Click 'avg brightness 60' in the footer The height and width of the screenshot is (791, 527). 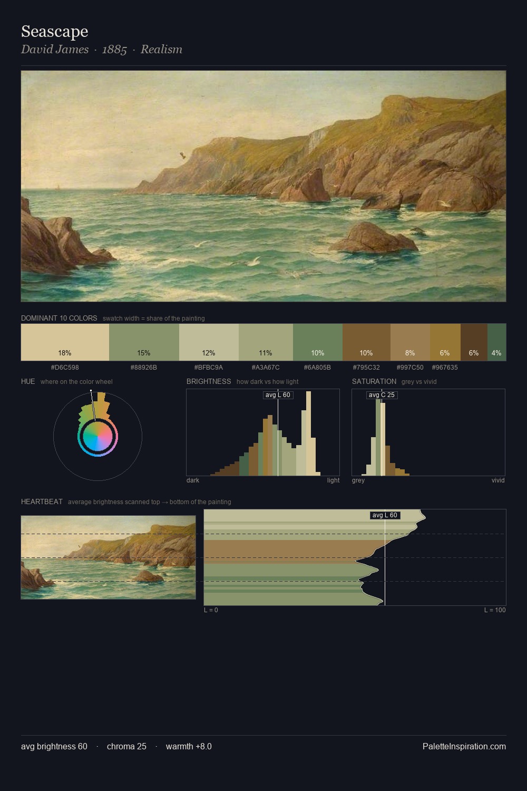tap(54, 746)
